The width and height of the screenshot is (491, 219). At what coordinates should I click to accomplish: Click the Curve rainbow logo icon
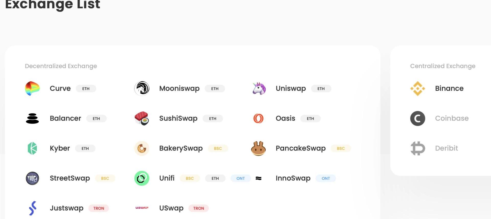[x=32, y=89]
